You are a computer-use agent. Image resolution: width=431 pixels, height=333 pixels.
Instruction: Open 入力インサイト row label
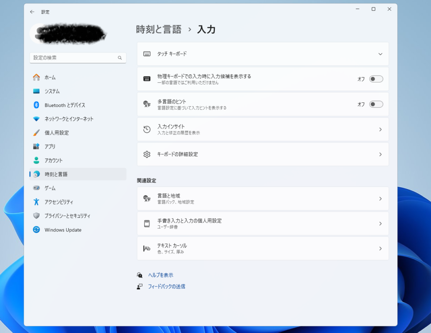pyautogui.click(x=171, y=127)
